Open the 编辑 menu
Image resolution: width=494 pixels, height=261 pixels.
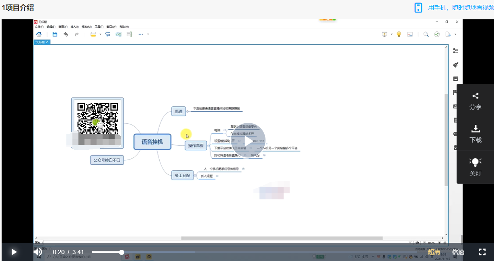(51, 27)
